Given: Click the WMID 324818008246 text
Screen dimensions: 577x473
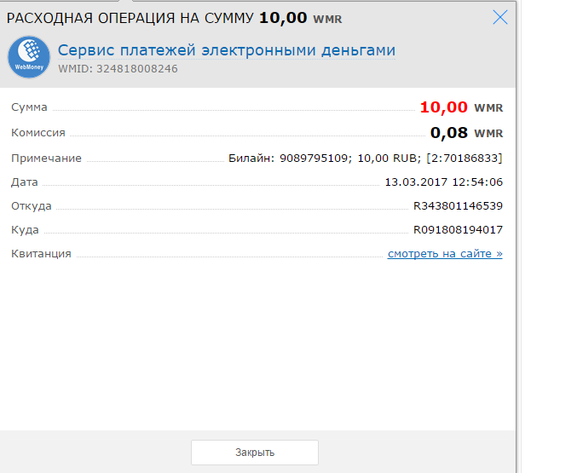Looking at the screenshot, I should pyautogui.click(x=118, y=69).
